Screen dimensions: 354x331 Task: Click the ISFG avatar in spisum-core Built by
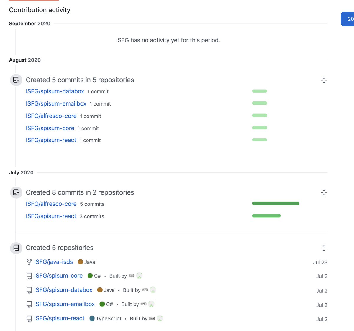click(x=132, y=276)
